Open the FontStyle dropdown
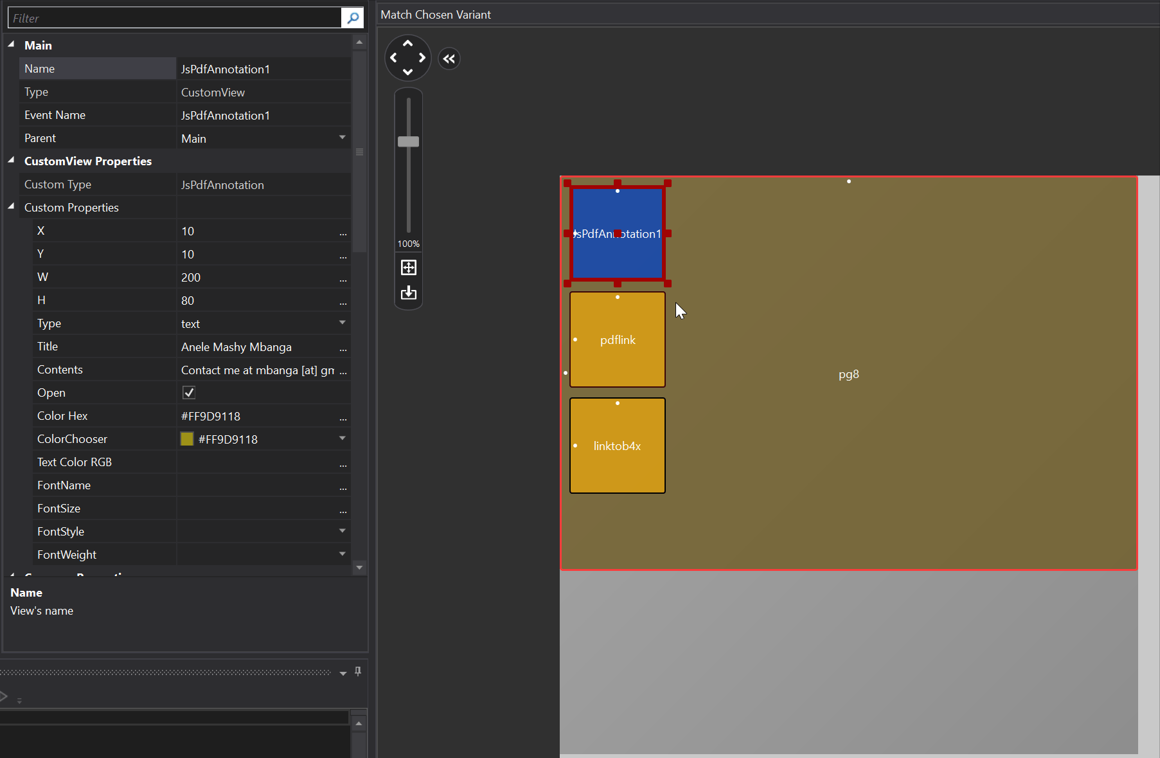Viewport: 1160px width, 758px height. (x=342, y=531)
